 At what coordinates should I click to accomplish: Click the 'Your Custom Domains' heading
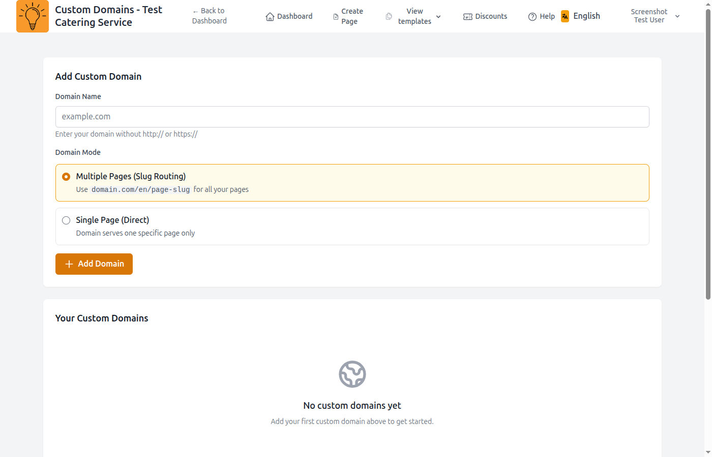click(102, 318)
